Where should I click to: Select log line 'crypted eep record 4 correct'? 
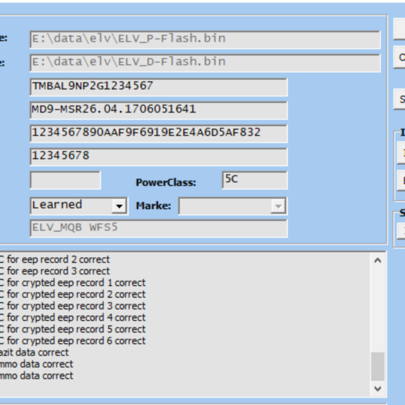(x=84, y=317)
